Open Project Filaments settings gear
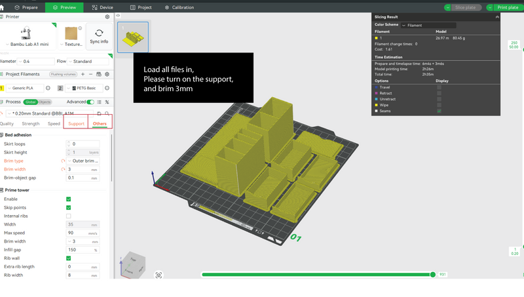This screenshot has width=524, height=297. pos(107,74)
